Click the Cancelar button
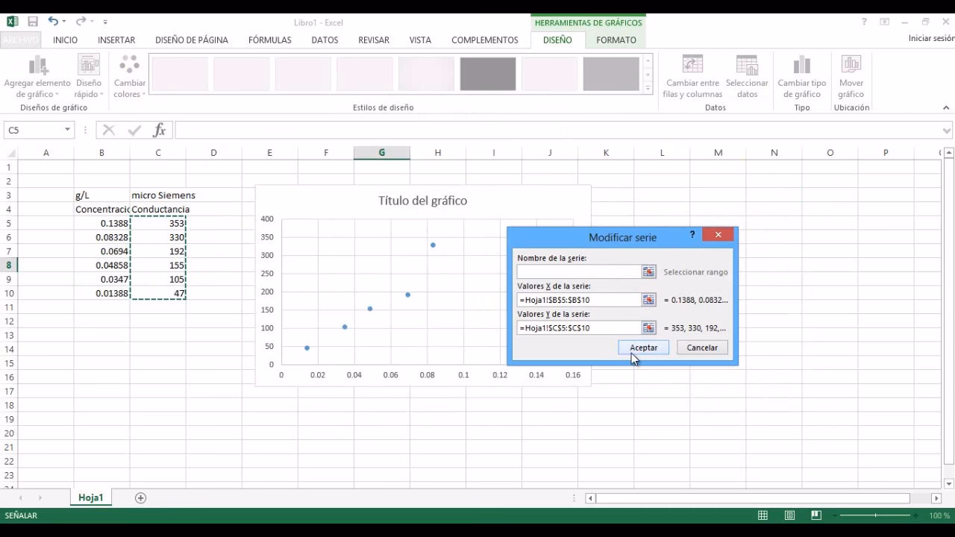The image size is (955, 537). point(702,348)
